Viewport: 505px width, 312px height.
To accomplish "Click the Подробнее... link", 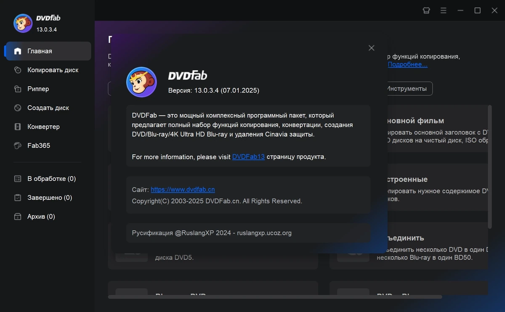I will (407, 64).
